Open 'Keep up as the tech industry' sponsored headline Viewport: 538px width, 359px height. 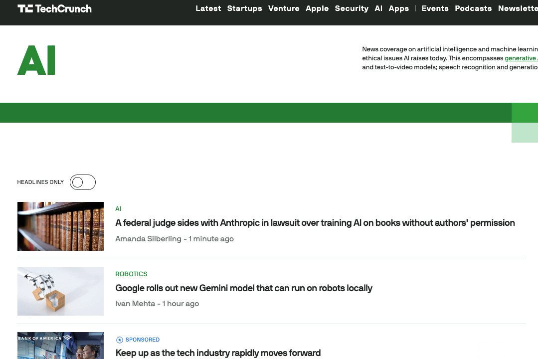click(x=218, y=353)
